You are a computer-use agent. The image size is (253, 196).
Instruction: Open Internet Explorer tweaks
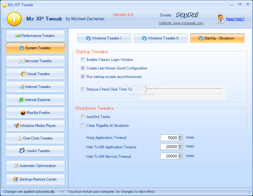pos(35,100)
